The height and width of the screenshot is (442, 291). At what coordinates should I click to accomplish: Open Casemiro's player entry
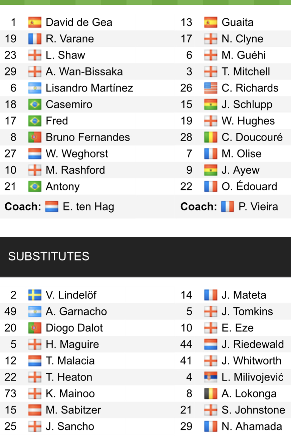click(69, 105)
